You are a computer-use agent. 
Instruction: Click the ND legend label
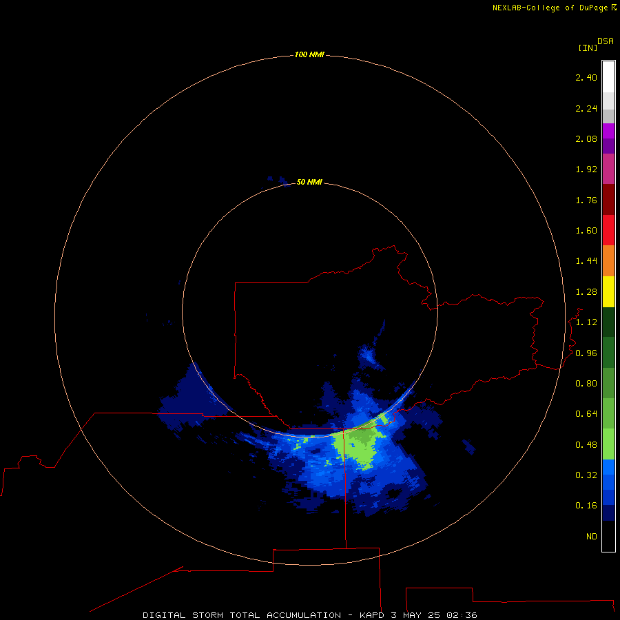[592, 537]
